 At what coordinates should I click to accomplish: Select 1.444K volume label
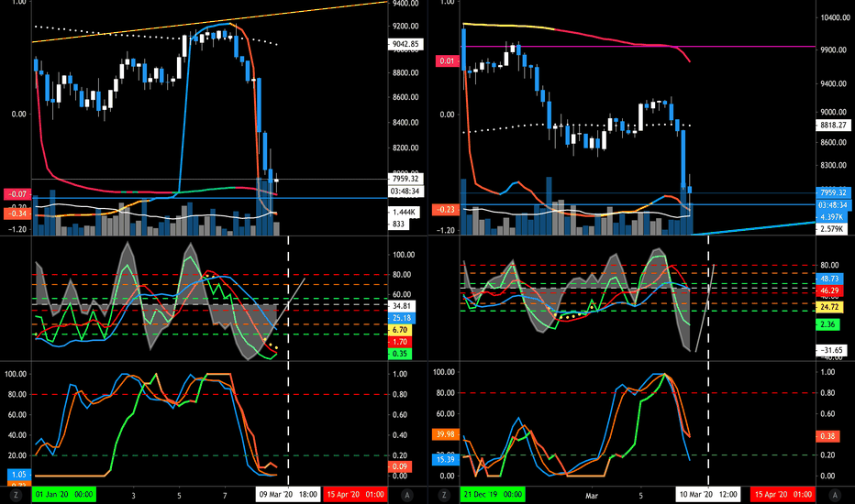tap(405, 212)
